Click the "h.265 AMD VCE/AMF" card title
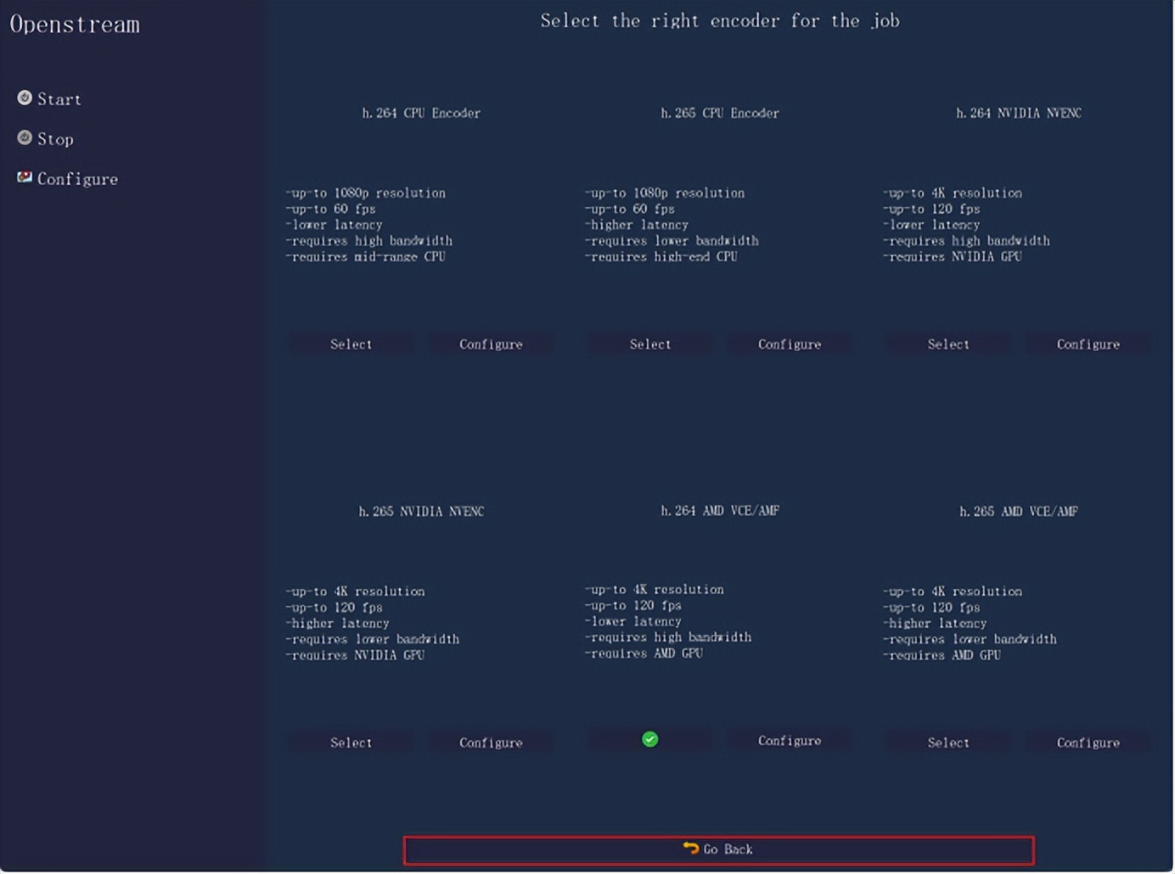The height and width of the screenshot is (874, 1175). click(1019, 511)
